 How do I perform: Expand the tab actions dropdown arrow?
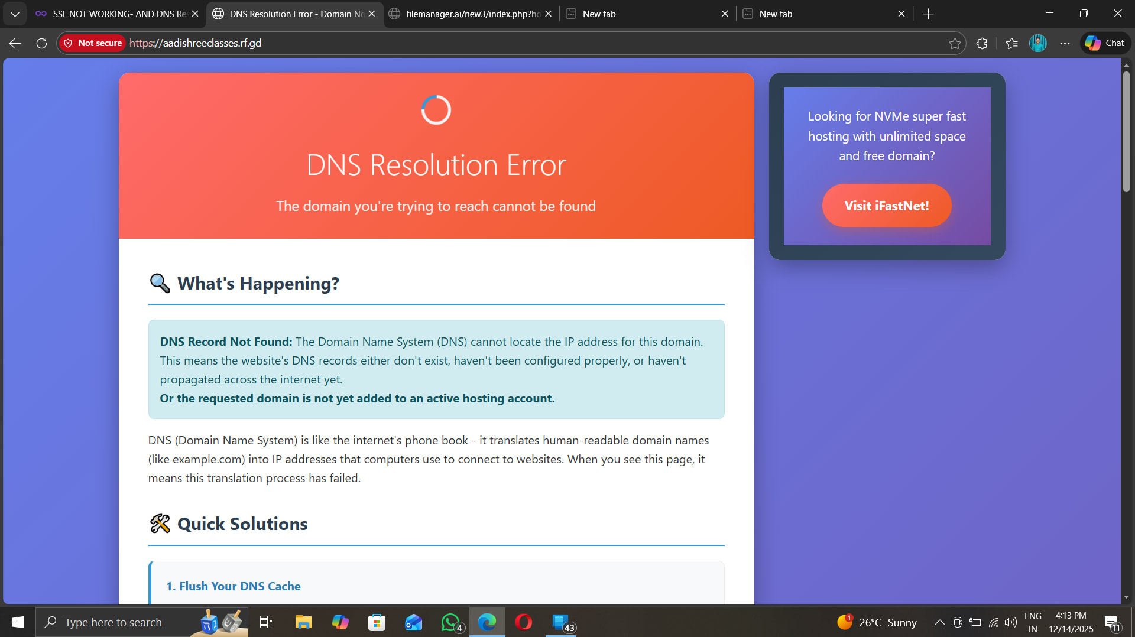pyautogui.click(x=15, y=14)
